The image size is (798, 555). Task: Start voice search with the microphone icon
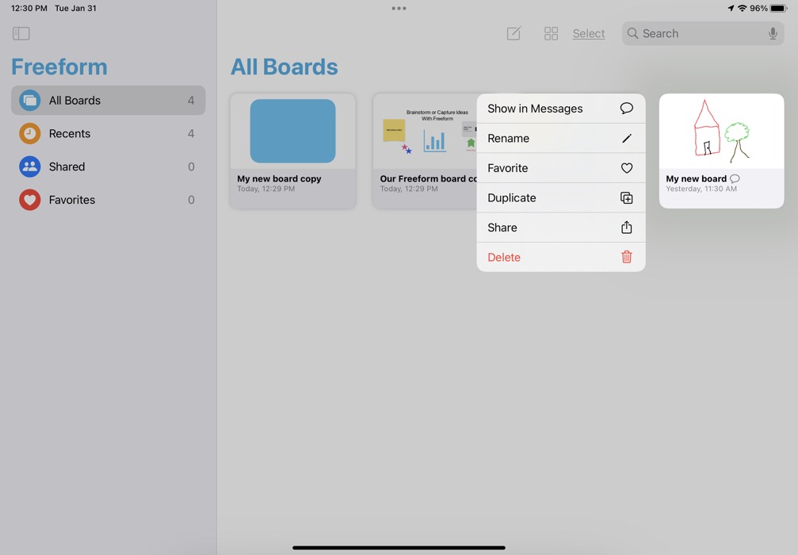(x=773, y=33)
